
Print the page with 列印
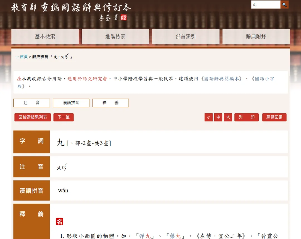[x=246, y=117]
